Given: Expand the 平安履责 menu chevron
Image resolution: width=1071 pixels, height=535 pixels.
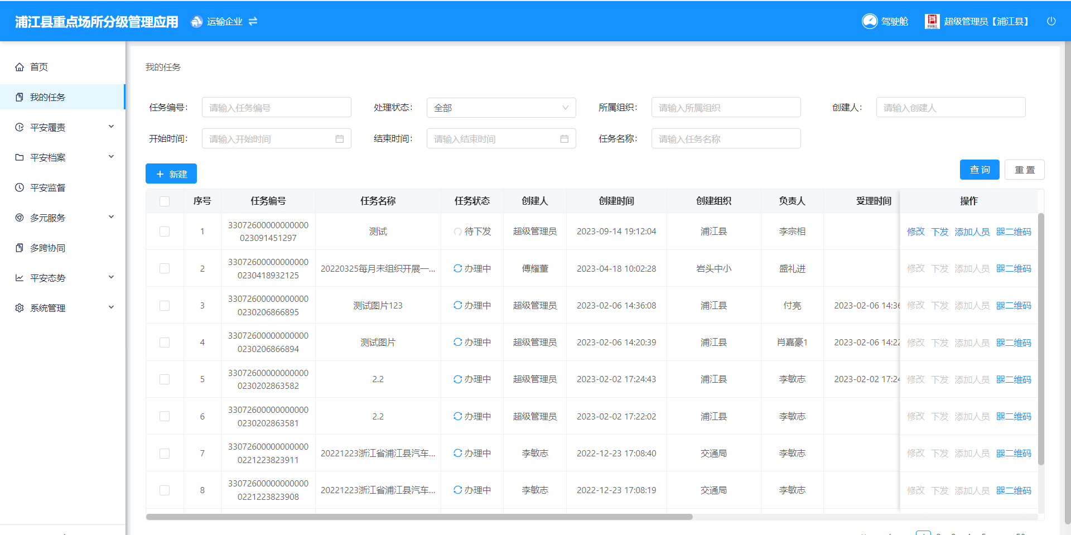Looking at the screenshot, I should 111,127.
